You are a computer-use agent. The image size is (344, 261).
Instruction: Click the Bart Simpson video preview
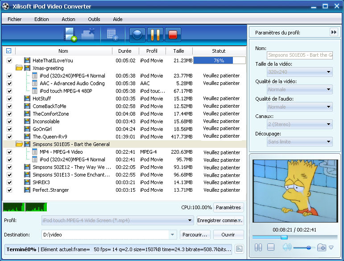tap(295, 191)
